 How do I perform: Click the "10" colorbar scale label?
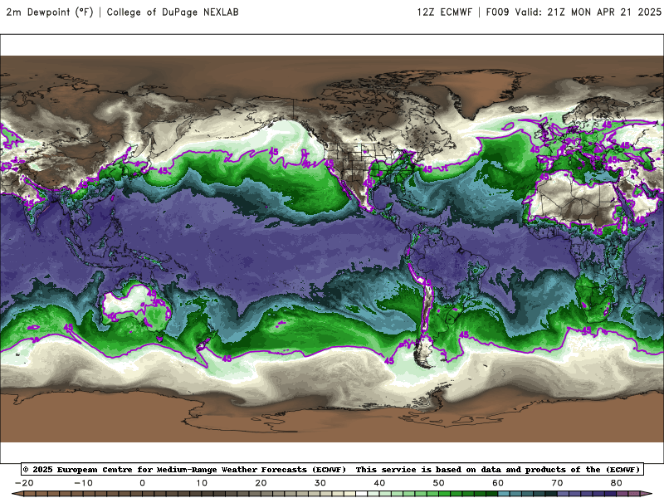202,483
